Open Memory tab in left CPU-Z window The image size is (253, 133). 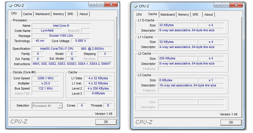59,14
